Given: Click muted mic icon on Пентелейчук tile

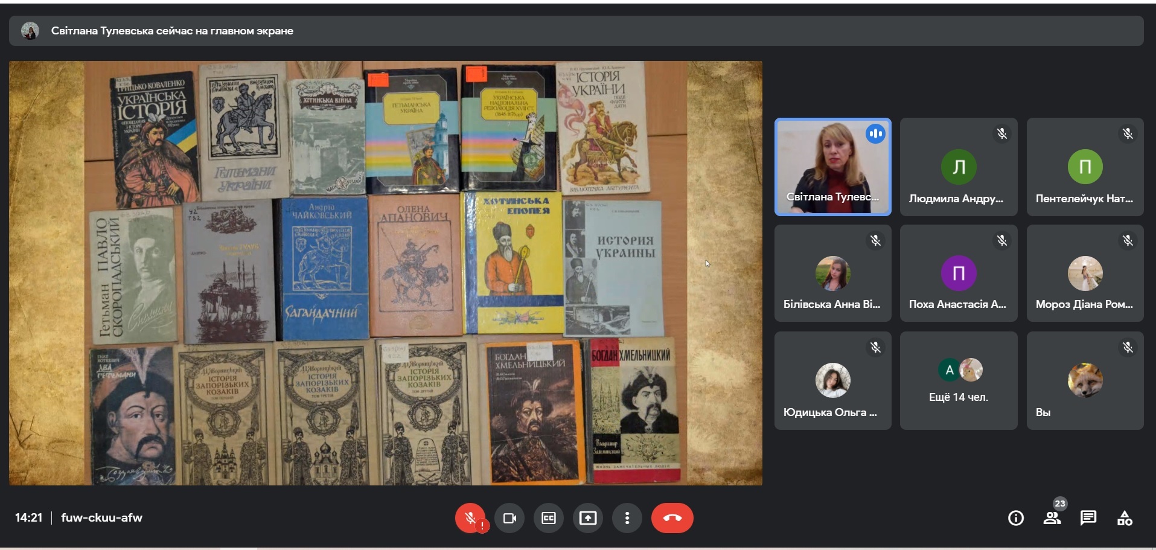Looking at the screenshot, I should [x=1128, y=133].
